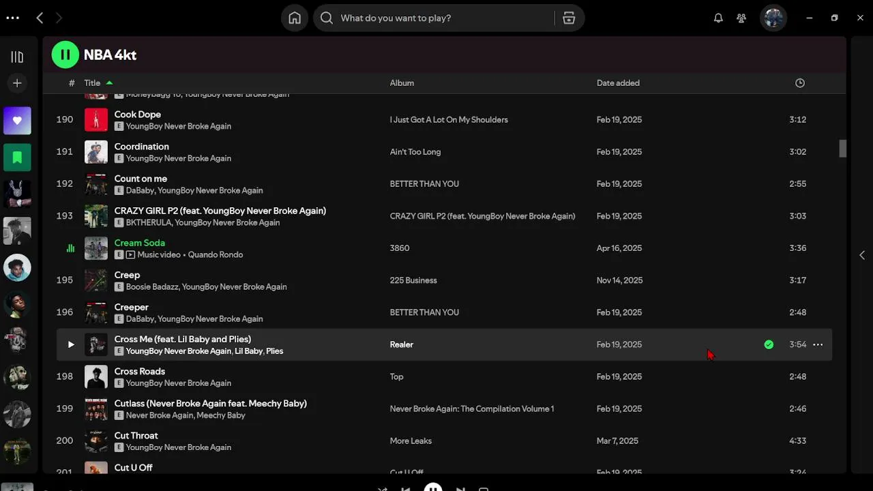Screen dimensions: 873x491
Task: Sort by the Album column header
Action: (402, 83)
